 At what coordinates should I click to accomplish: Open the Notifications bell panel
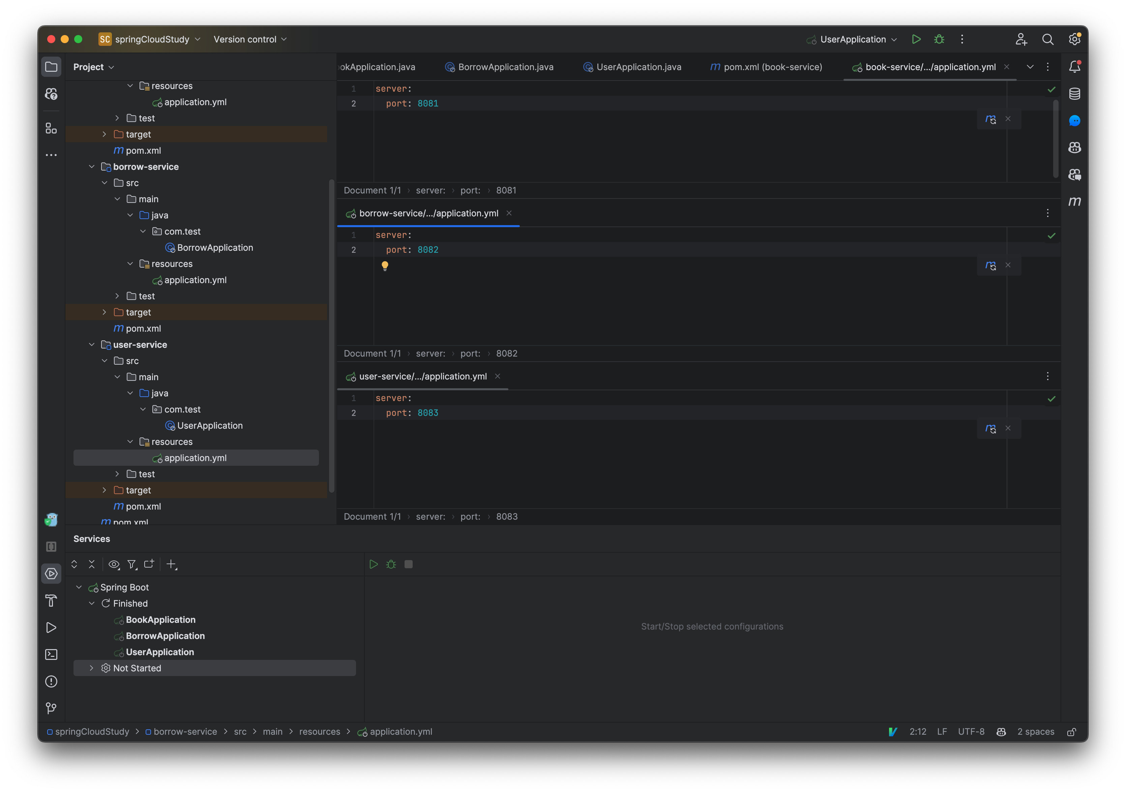[x=1074, y=67]
